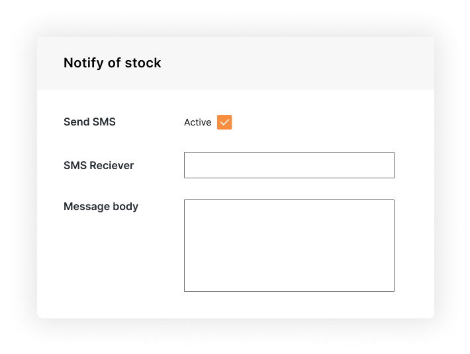The image size is (470, 354).
Task: Click the SMS Reciever label text
Action: [x=99, y=165]
